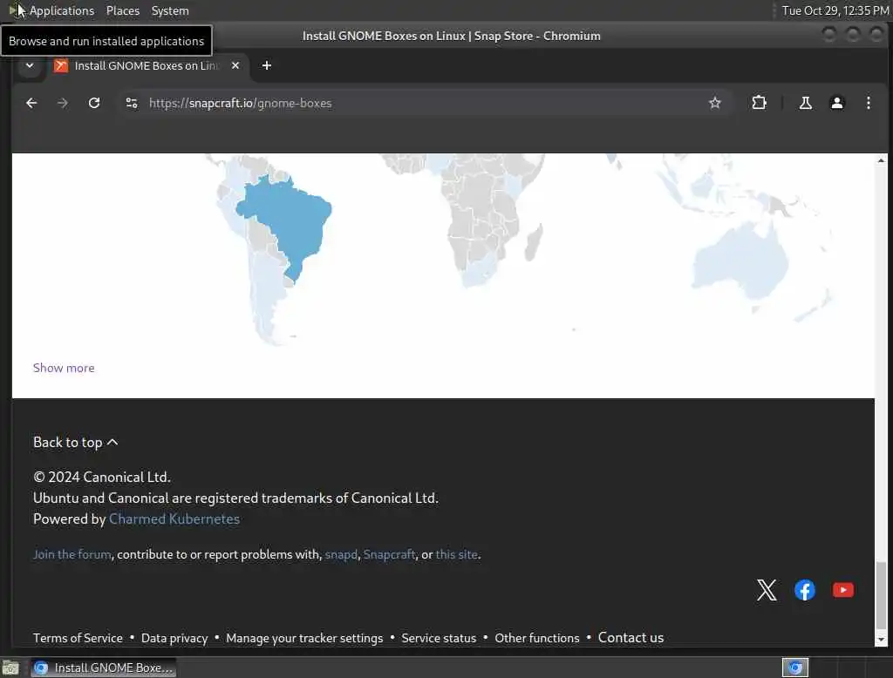Open the Extensions puzzle icon
Image resolution: width=893 pixels, height=678 pixels.
[x=760, y=103]
